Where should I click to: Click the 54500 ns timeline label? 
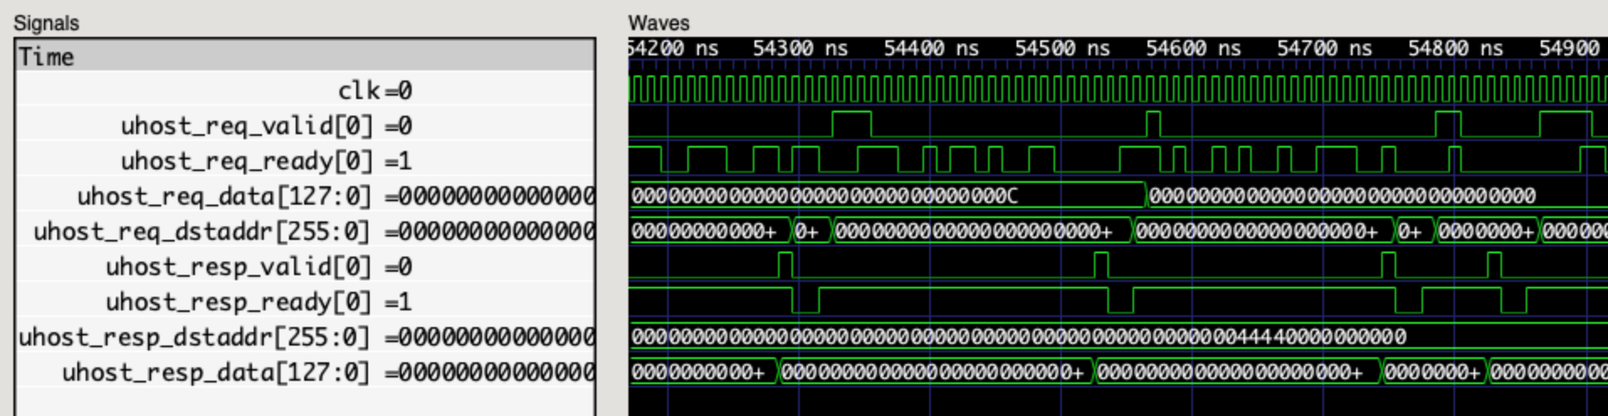point(1062,49)
